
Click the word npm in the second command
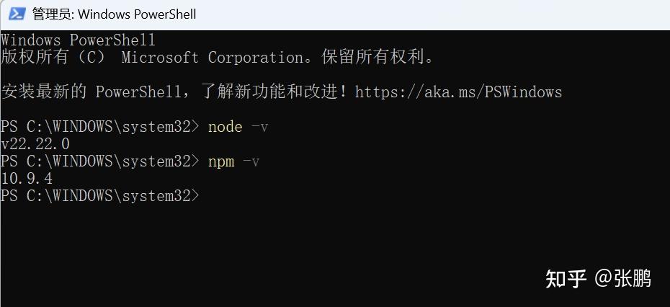pos(220,161)
